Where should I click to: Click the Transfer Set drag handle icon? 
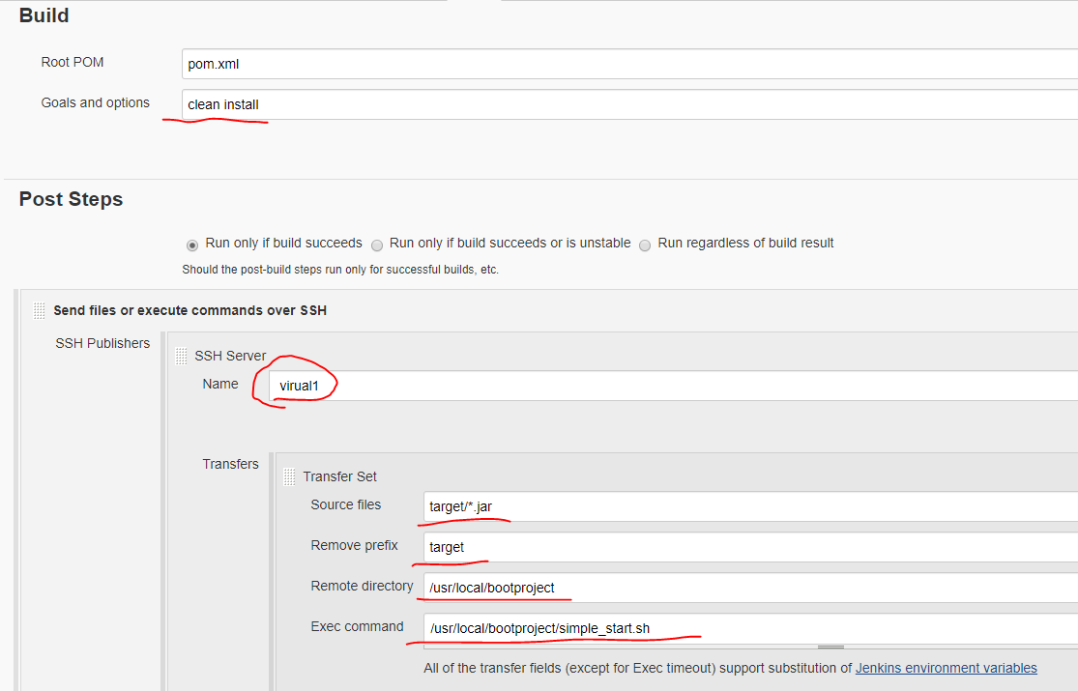[289, 476]
